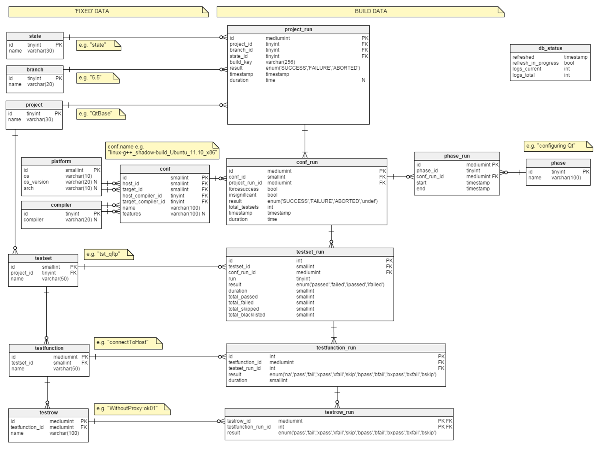Select the branch table title
Image resolution: width=598 pixels, height=453 pixels.
(x=35, y=70)
